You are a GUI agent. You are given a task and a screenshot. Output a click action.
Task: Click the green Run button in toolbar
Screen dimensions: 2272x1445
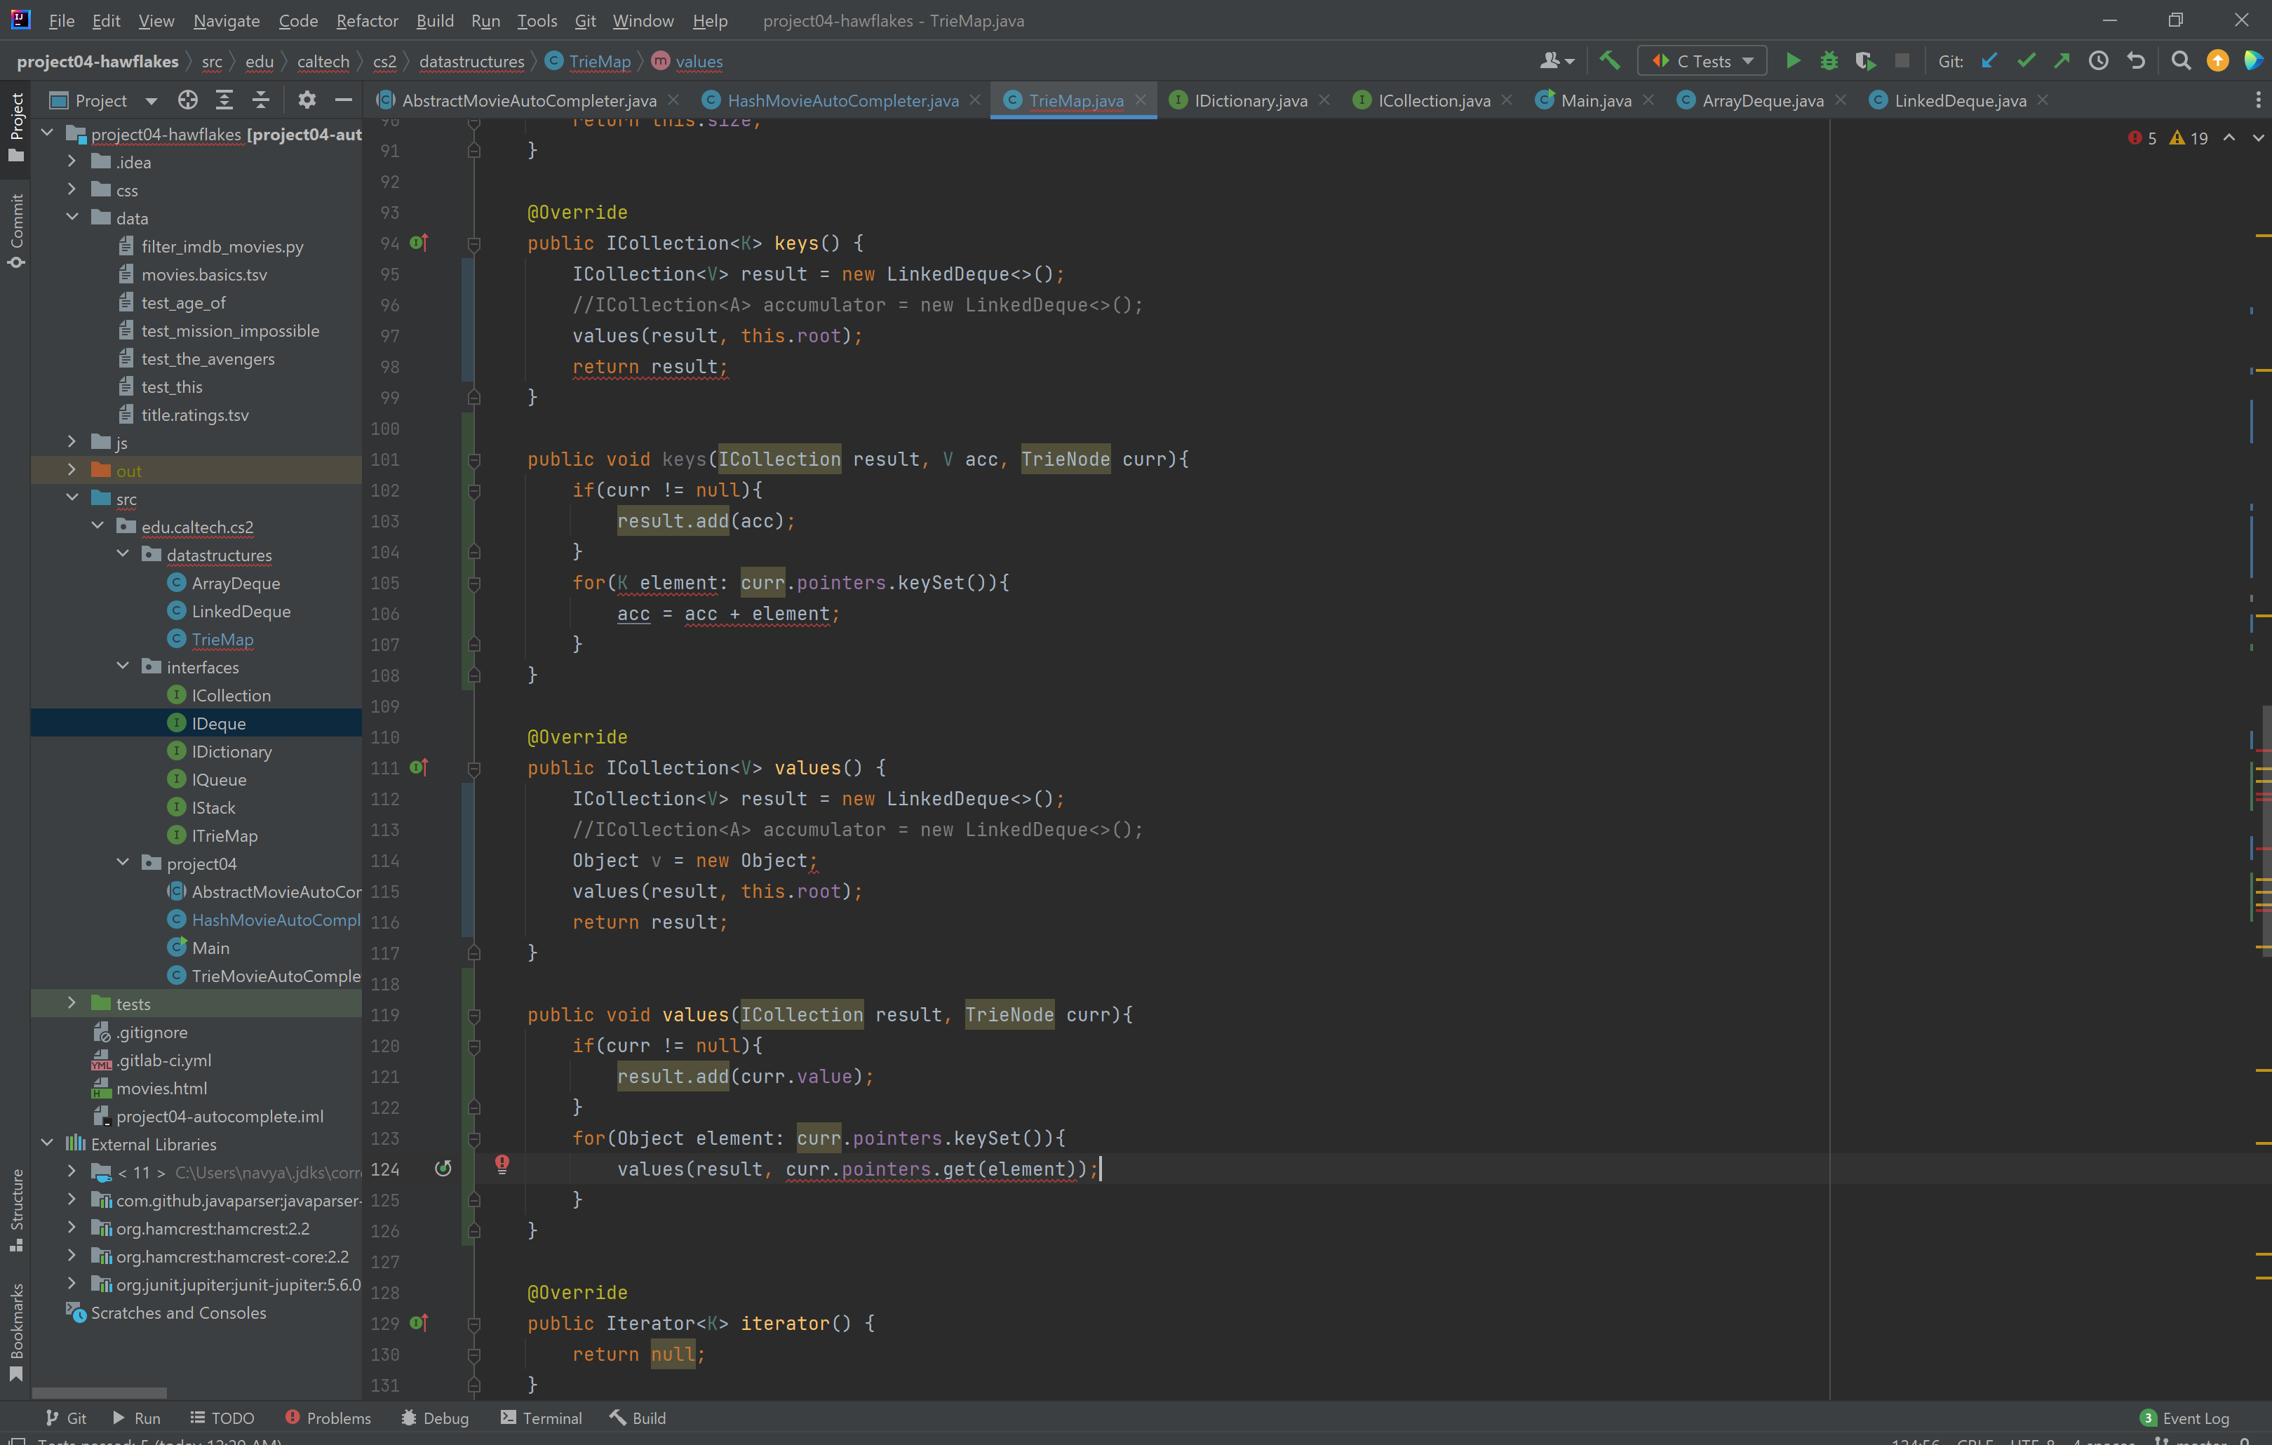[1793, 61]
